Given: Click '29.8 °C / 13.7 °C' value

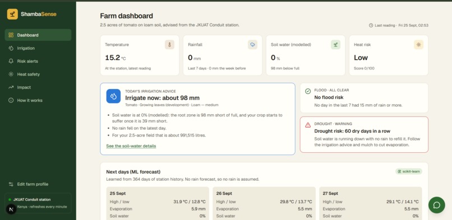Looking at the screenshot, I should [x=296, y=202].
